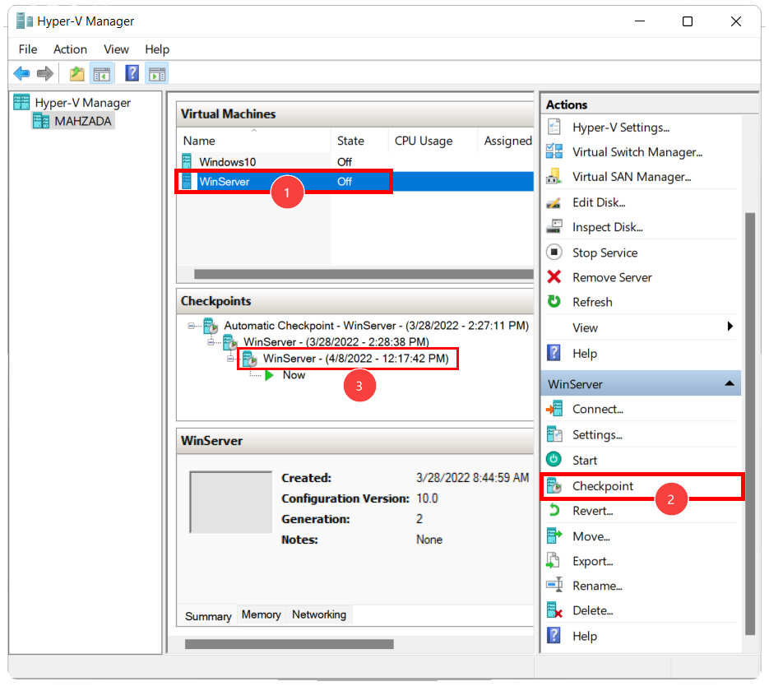Open Hyper-V Settings from Actions
769x686 pixels.
pyautogui.click(x=620, y=127)
